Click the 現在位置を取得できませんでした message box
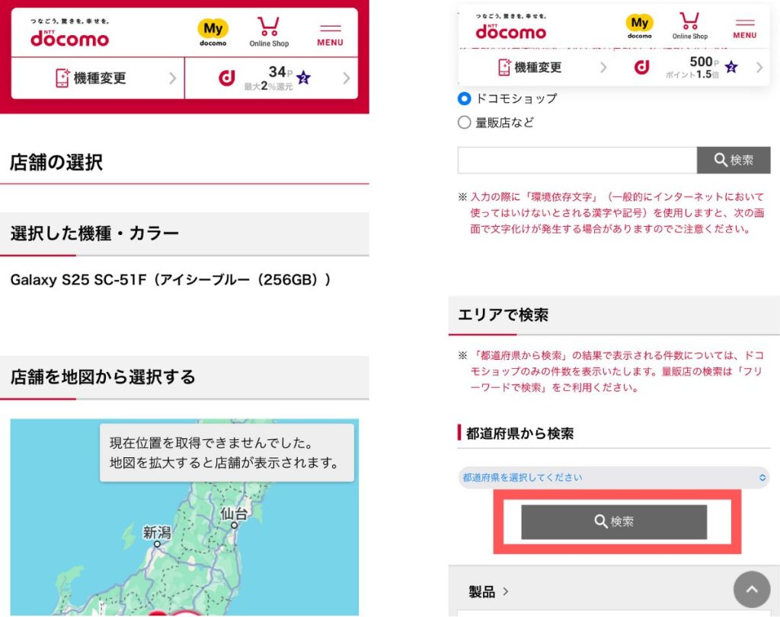Image resolution: width=780 pixels, height=617 pixels. [x=227, y=453]
